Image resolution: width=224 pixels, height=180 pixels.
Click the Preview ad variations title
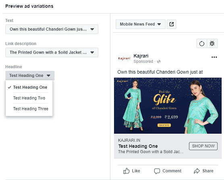tap(29, 6)
